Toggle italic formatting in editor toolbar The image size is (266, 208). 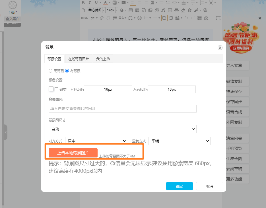tap(90, 3)
